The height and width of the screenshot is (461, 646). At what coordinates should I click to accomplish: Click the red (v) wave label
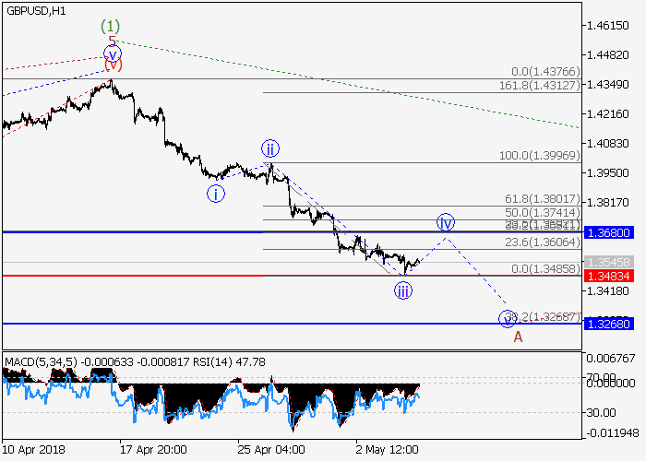click(x=113, y=65)
